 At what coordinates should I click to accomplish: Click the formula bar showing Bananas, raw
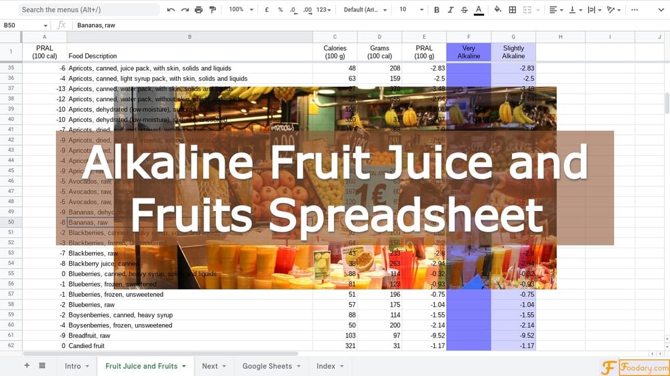tap(372, 25)
